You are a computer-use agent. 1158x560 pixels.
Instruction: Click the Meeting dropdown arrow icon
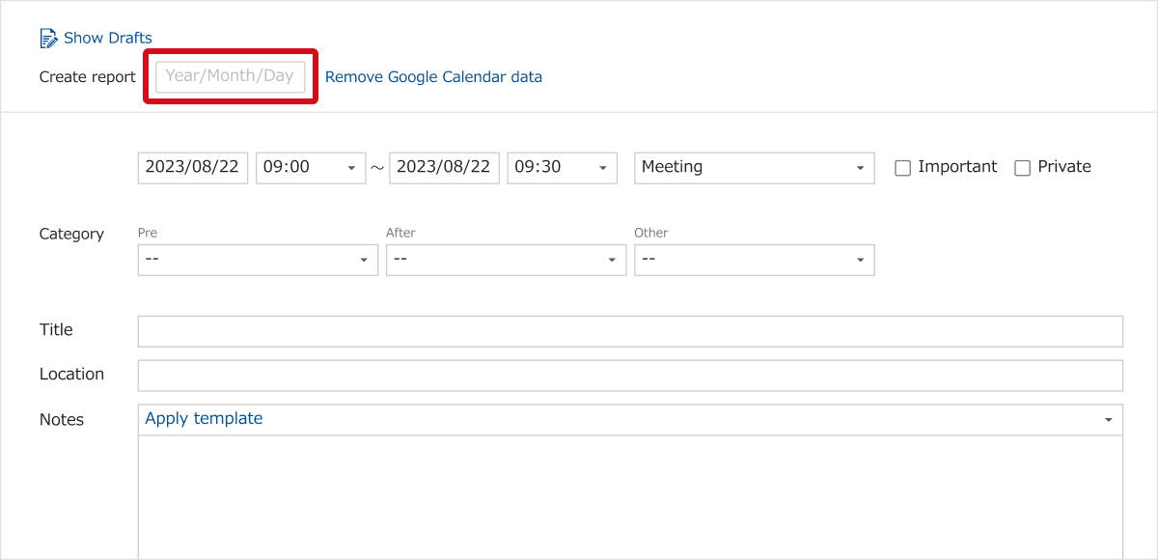860,168
